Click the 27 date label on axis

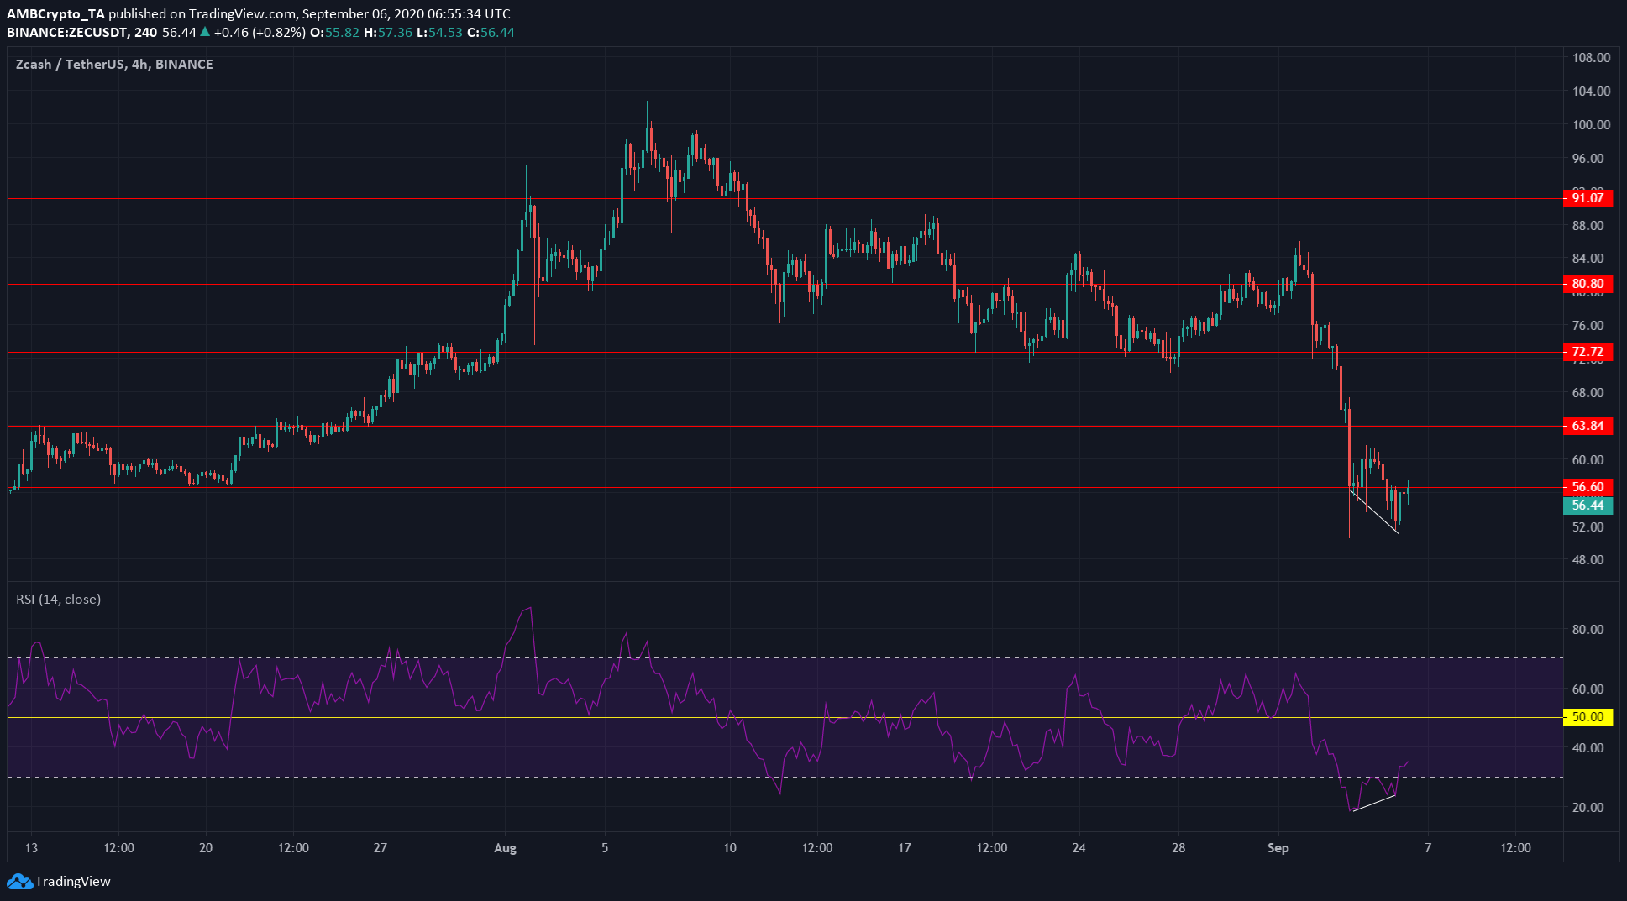381,848
